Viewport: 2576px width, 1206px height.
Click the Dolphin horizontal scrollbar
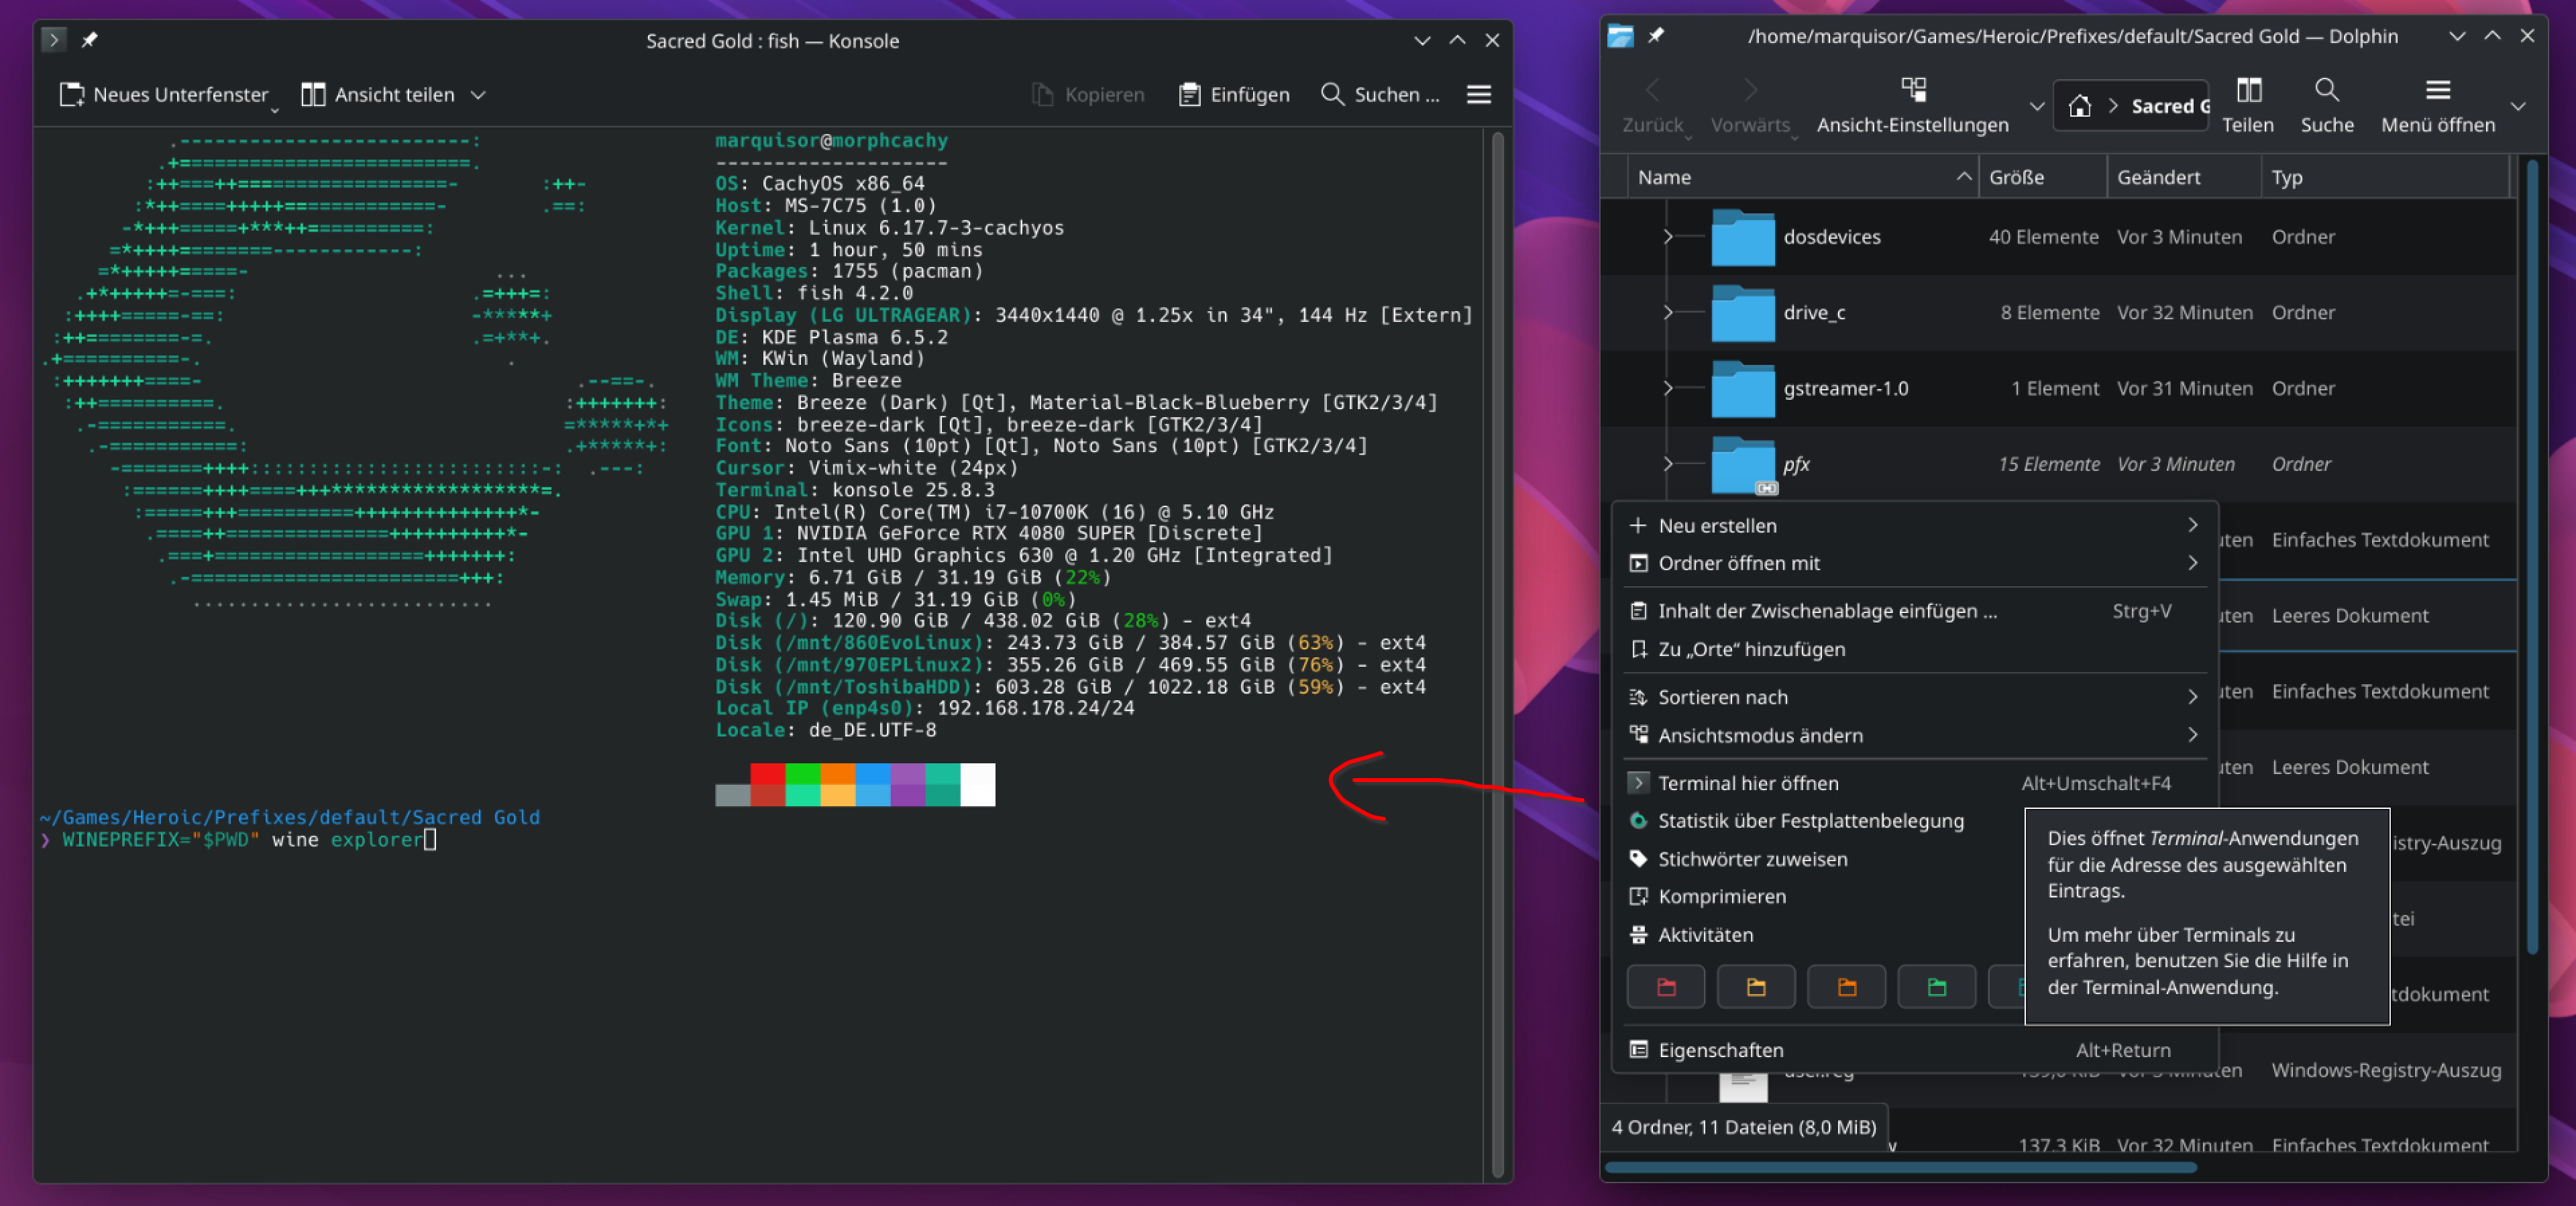(1900, 1168)
